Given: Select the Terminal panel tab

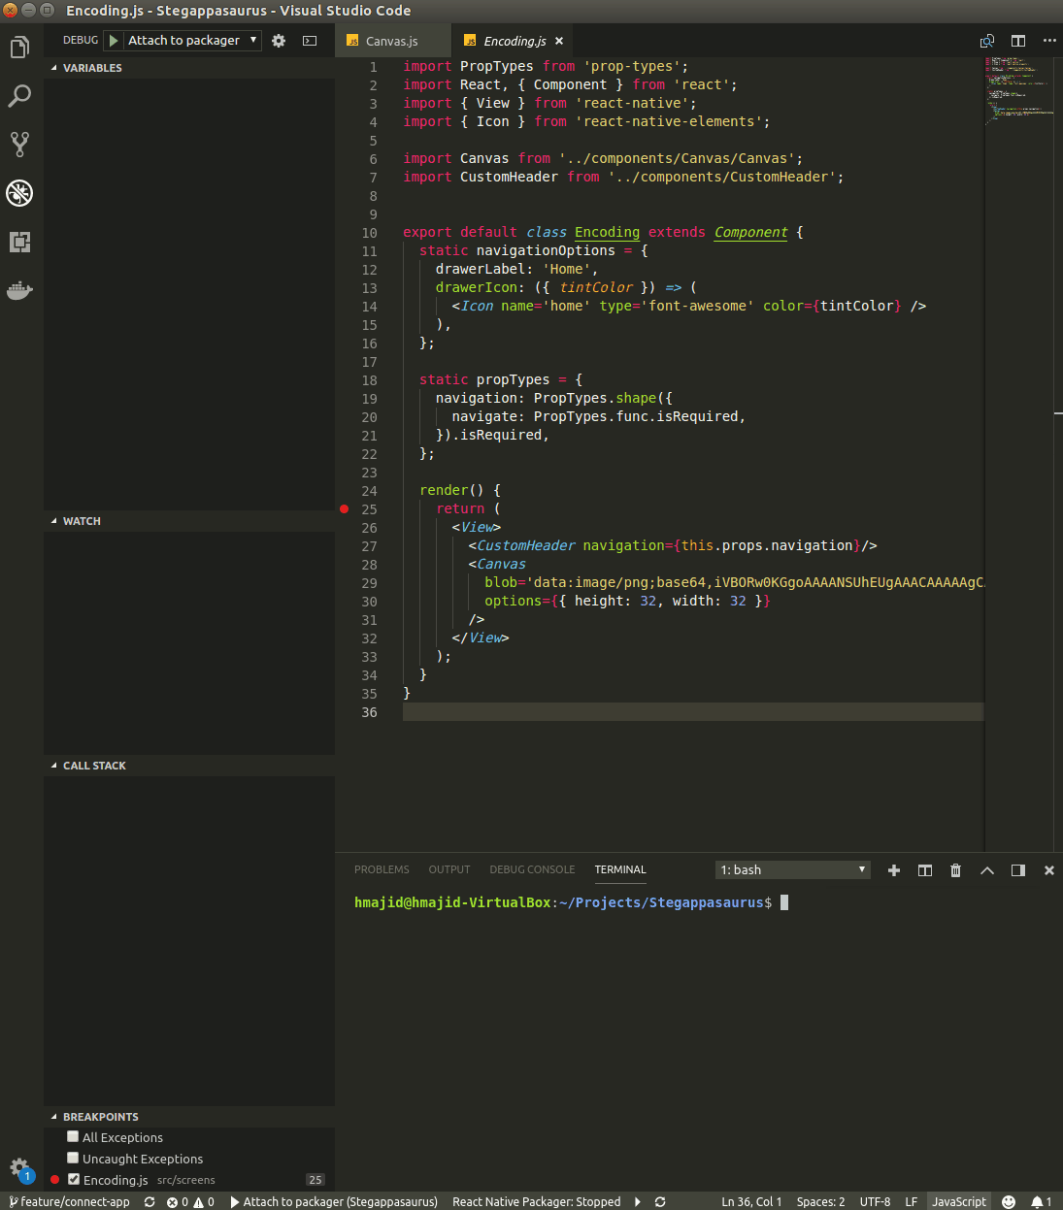Looking at the screenshot, I should [620, 869].
